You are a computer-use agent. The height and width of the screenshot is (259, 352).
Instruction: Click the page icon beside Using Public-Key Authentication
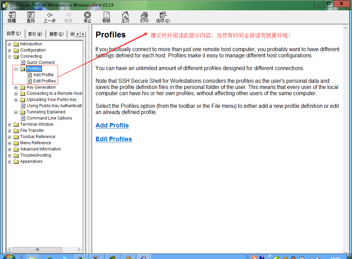pyautogui.click(x=23, y=105)
